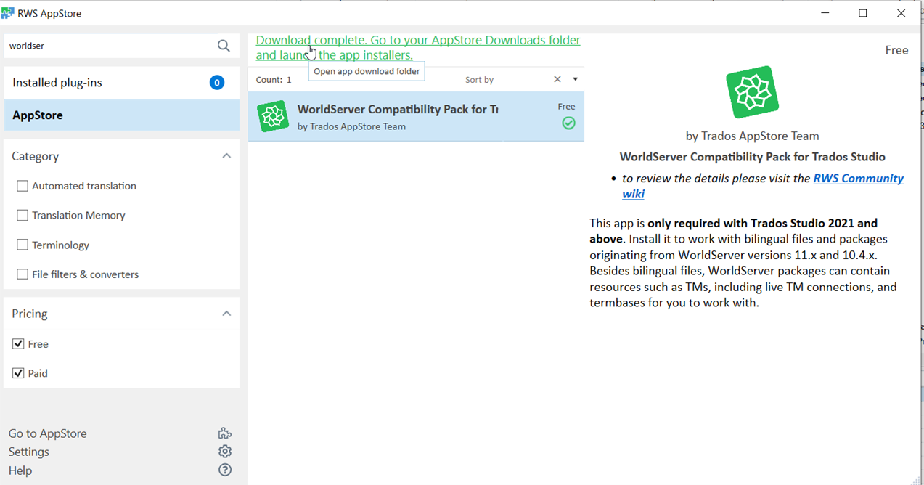Uncheck the Paid pricing filter
This screenshot has height=485, width=924.
click(18, 372)
